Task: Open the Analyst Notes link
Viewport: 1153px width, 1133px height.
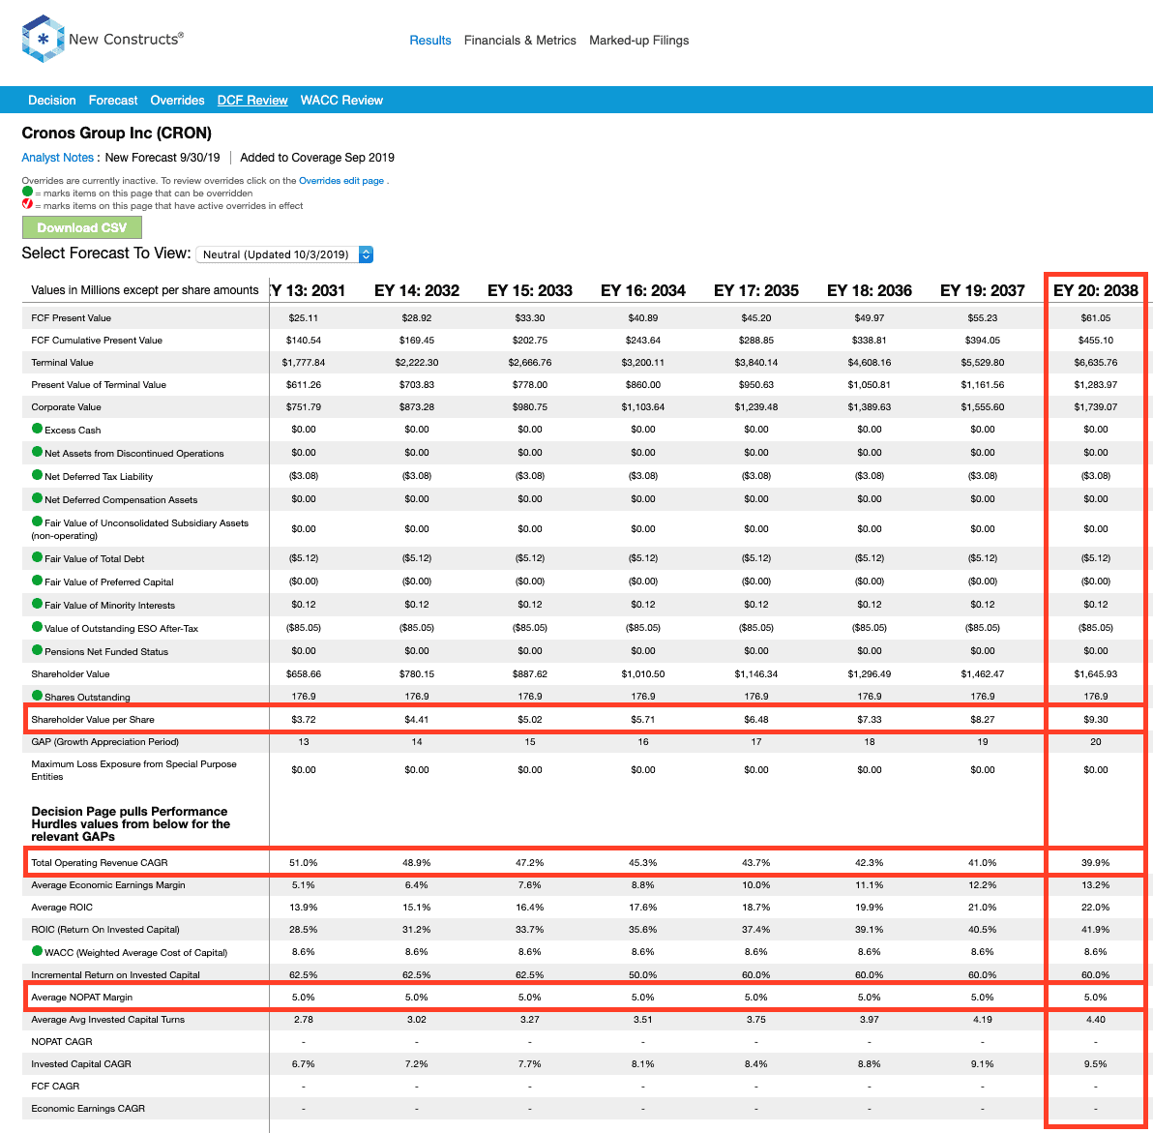Action: [57, 158]
